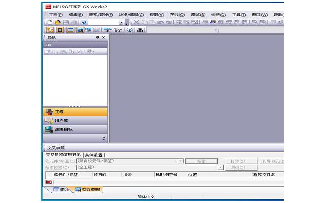Viewport: 325px width, 203px height.
Task: Click the filter input row beside the red icon
Action: [x=169, y=182]
